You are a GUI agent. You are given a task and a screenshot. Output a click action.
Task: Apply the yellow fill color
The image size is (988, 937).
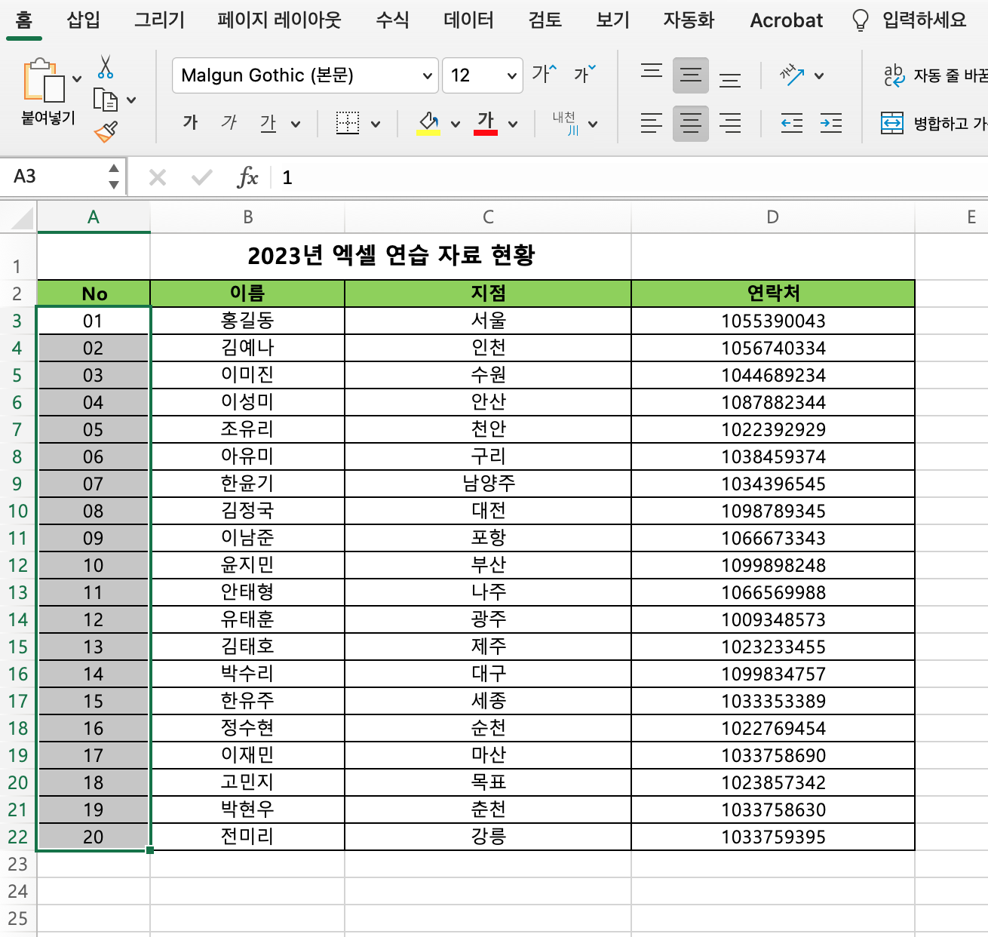428,123
